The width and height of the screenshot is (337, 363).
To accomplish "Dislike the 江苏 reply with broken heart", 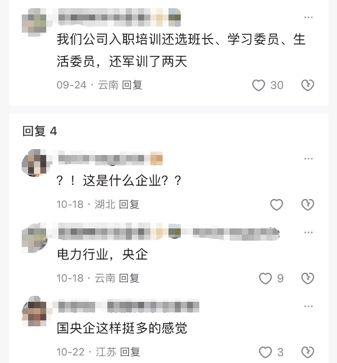I will 308,353.
